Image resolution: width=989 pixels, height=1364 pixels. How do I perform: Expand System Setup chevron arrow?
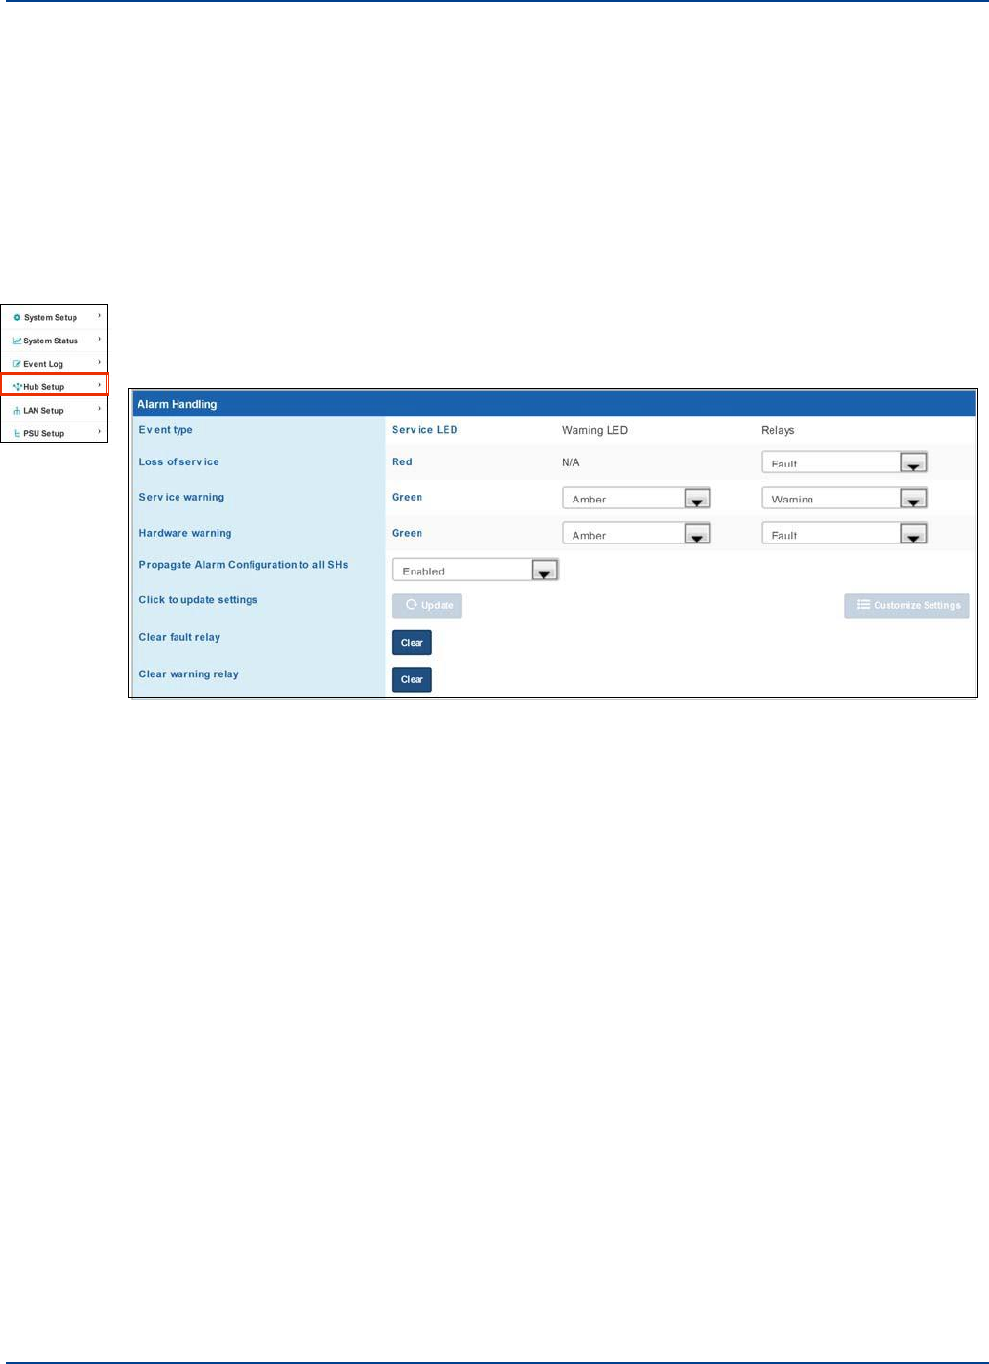pyautogui.click(x=99, y=316)
